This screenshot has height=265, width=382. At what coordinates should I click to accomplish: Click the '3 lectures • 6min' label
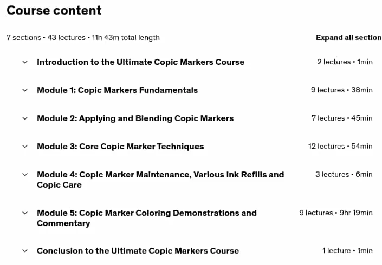[x=344, y=174]
